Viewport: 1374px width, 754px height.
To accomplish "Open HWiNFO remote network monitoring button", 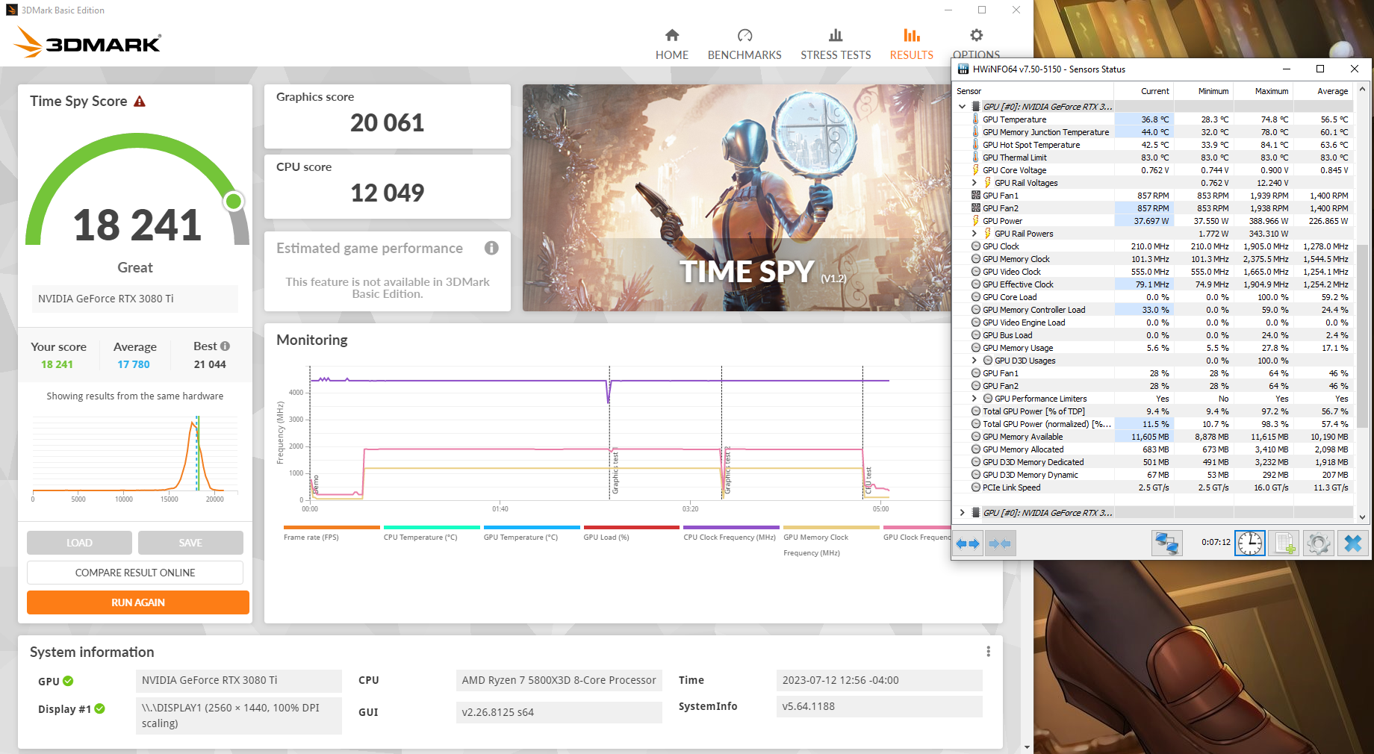I will tap(1166, 543).
